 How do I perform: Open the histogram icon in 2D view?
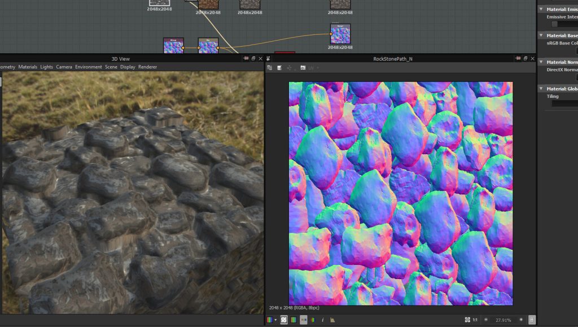click(332, 320)
